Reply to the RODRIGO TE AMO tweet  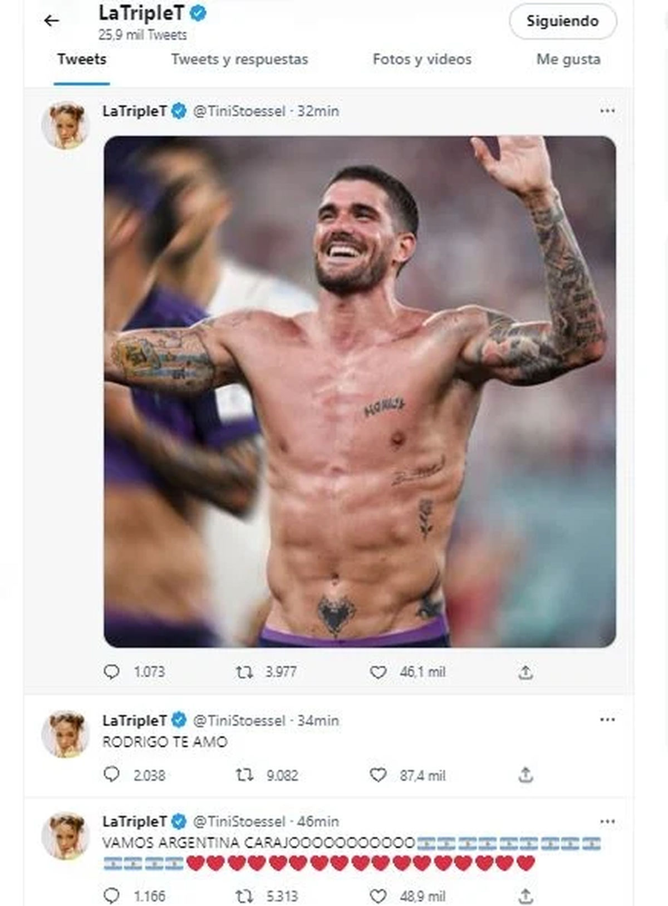pyautogui.click(x=112, y=775)
